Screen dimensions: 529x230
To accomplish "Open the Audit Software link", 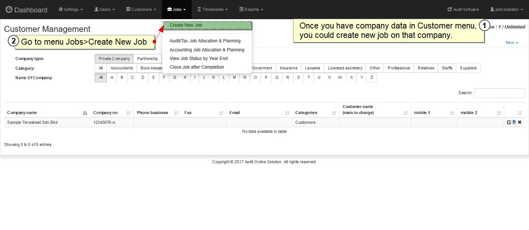I will [463, 9].
